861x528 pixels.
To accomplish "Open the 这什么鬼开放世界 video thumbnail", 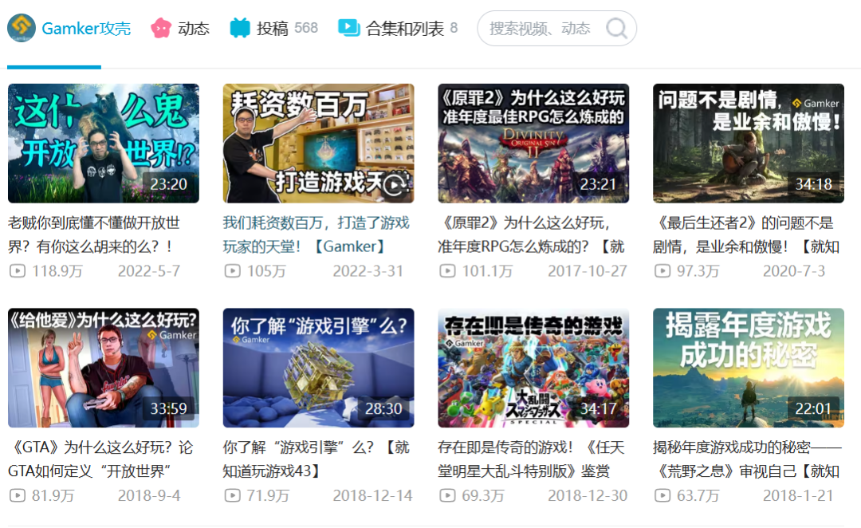I will 103,144.
